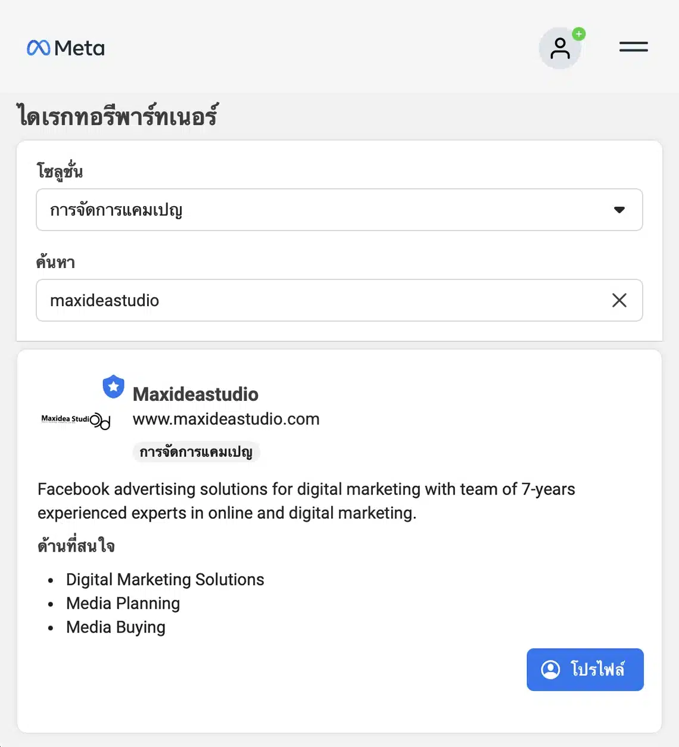The height and width of the screenshot is (747, 679).
Task: Expand the โซลูชั่น dropdown arrow
Action: coord(619,210)
